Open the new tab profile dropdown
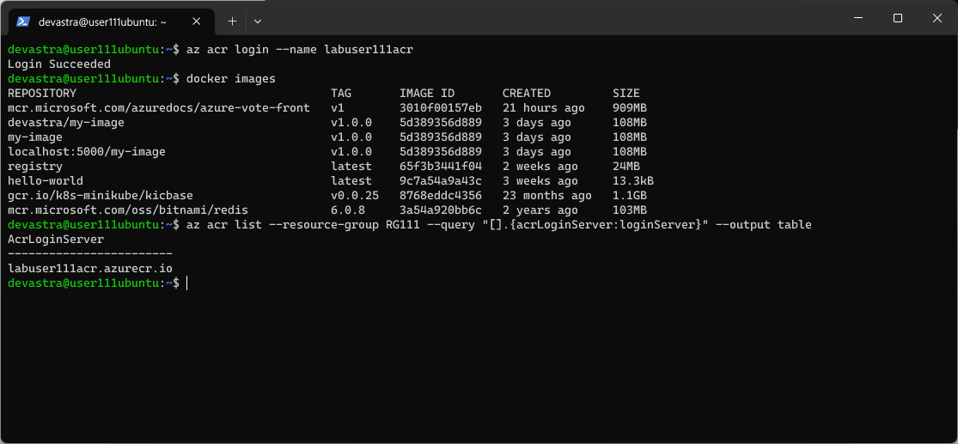This screenshot has height=444, width=958. coord(258,21)
